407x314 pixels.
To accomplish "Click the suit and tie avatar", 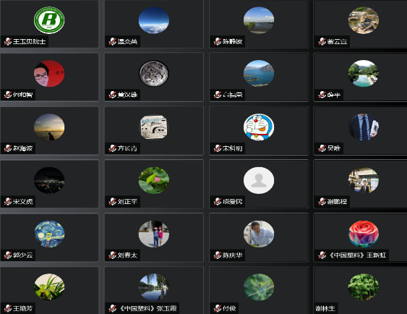I will click(364, 127).
